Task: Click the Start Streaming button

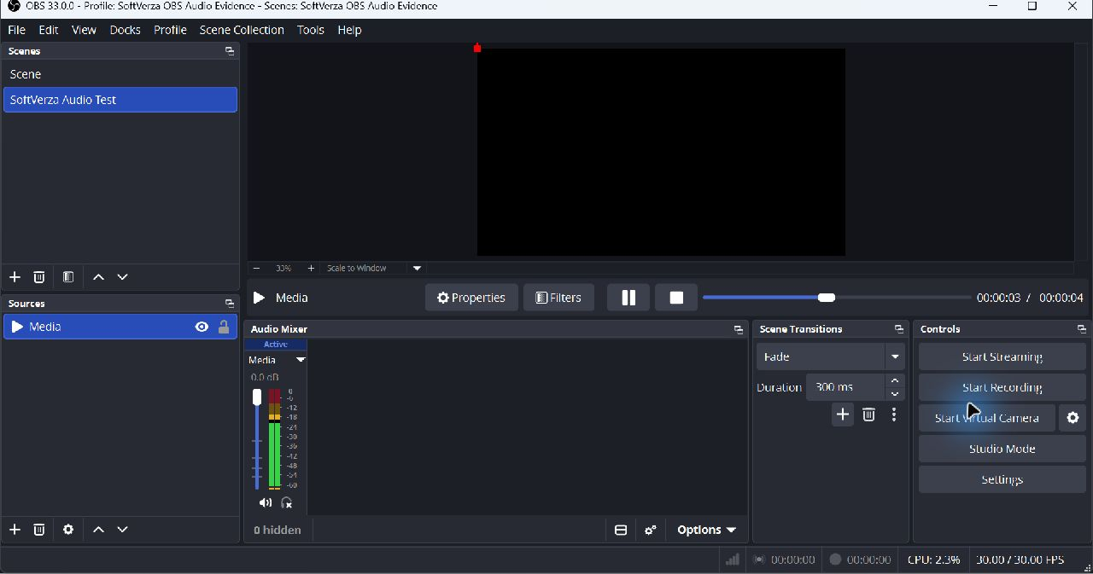Action: pos(1002,357)
